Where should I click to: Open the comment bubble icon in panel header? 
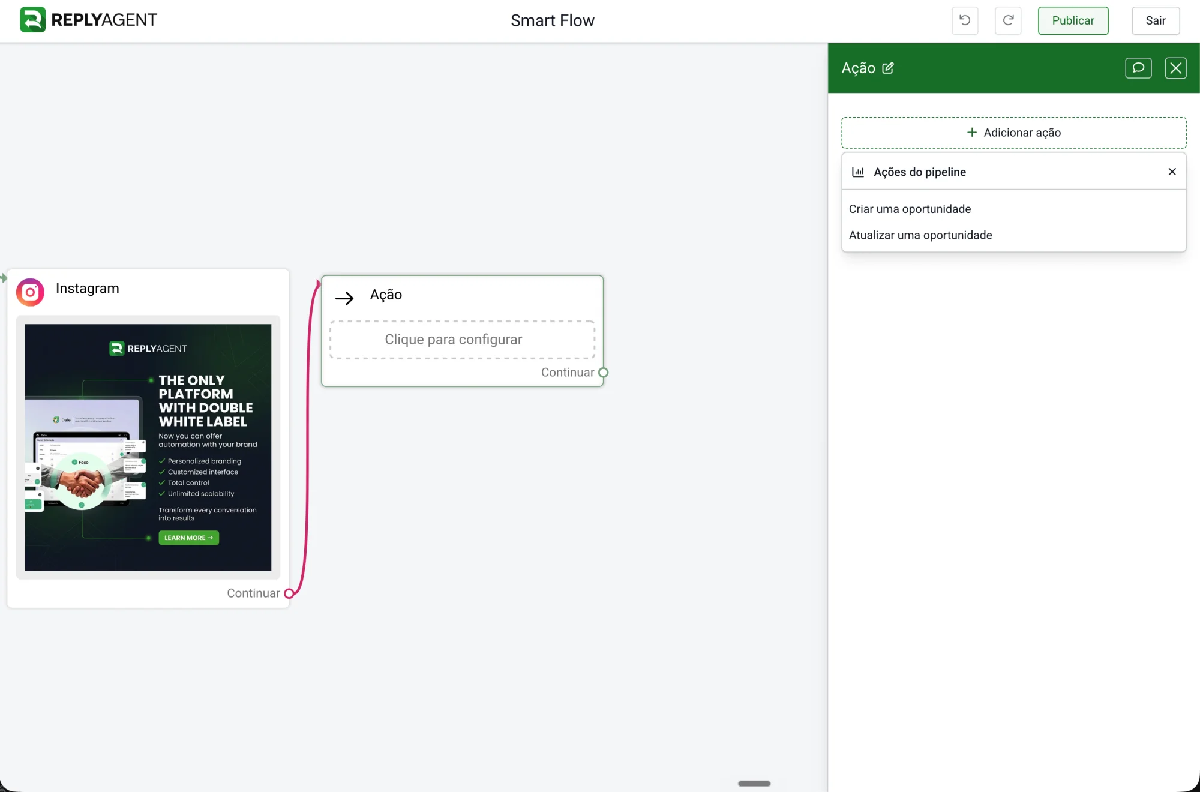(1138, 68)
